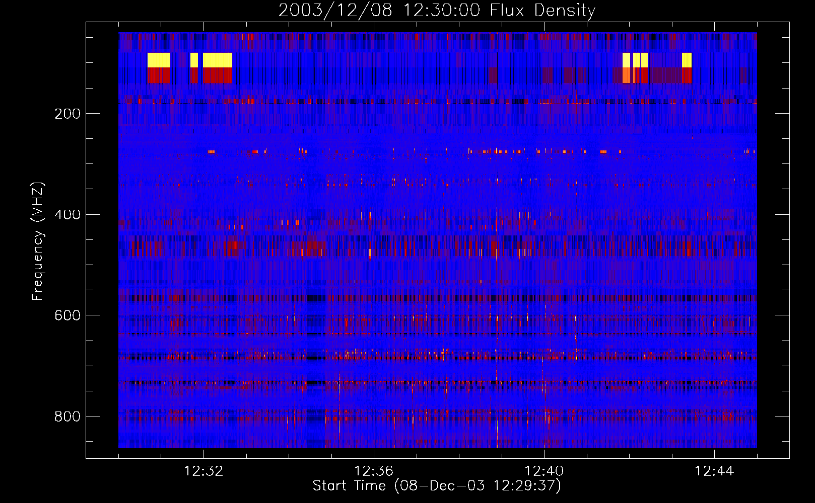This screenshot has height=503, width=815.
Task: Click the 200 frequency tick label
Action: tap(67, 114)
